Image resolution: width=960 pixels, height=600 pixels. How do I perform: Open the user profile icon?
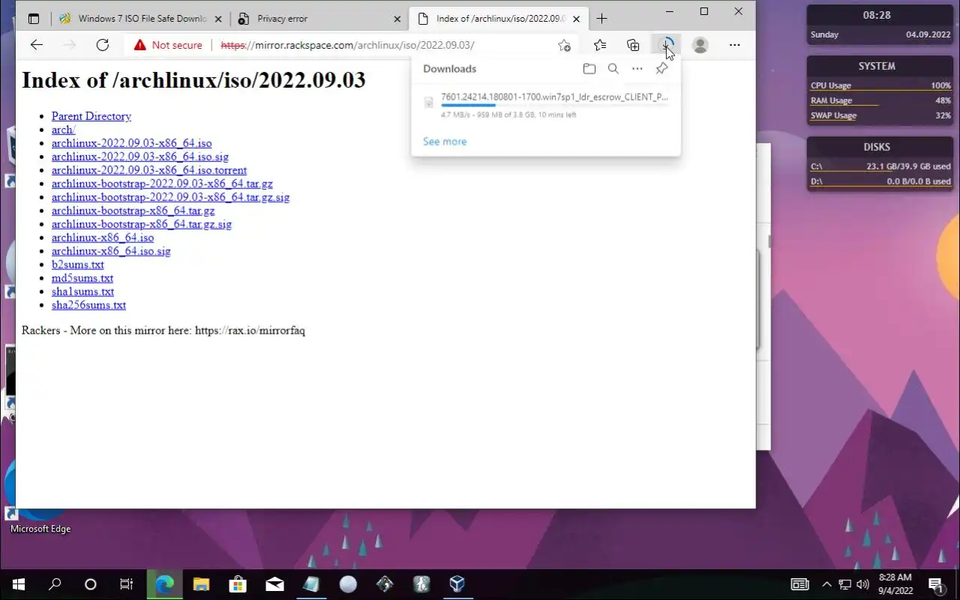[700, 45]
